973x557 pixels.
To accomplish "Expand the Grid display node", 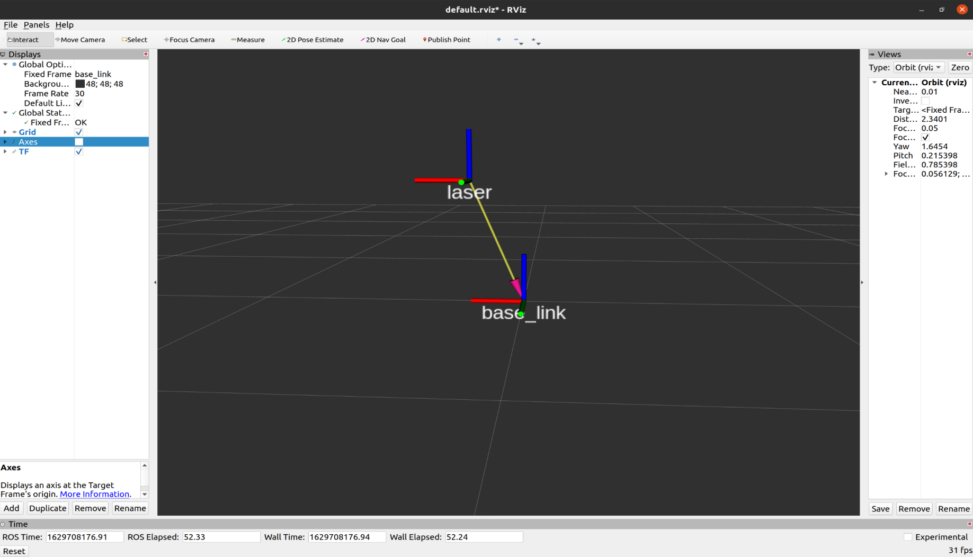I will tap(5, 132).
